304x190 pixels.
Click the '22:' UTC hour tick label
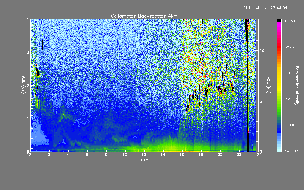[x=239, y=155]
